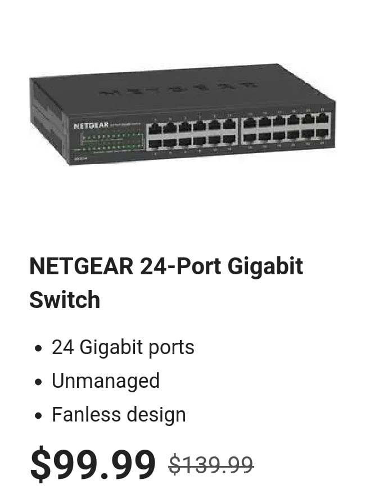365x489 pixels.
Task: Click the bullet dot before 24 Gigabit ports
Action: (38, 348)
